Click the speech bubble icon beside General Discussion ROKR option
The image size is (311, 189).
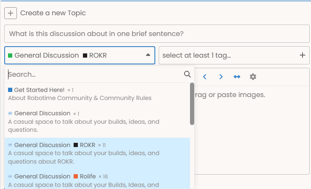tap(10, 145)
